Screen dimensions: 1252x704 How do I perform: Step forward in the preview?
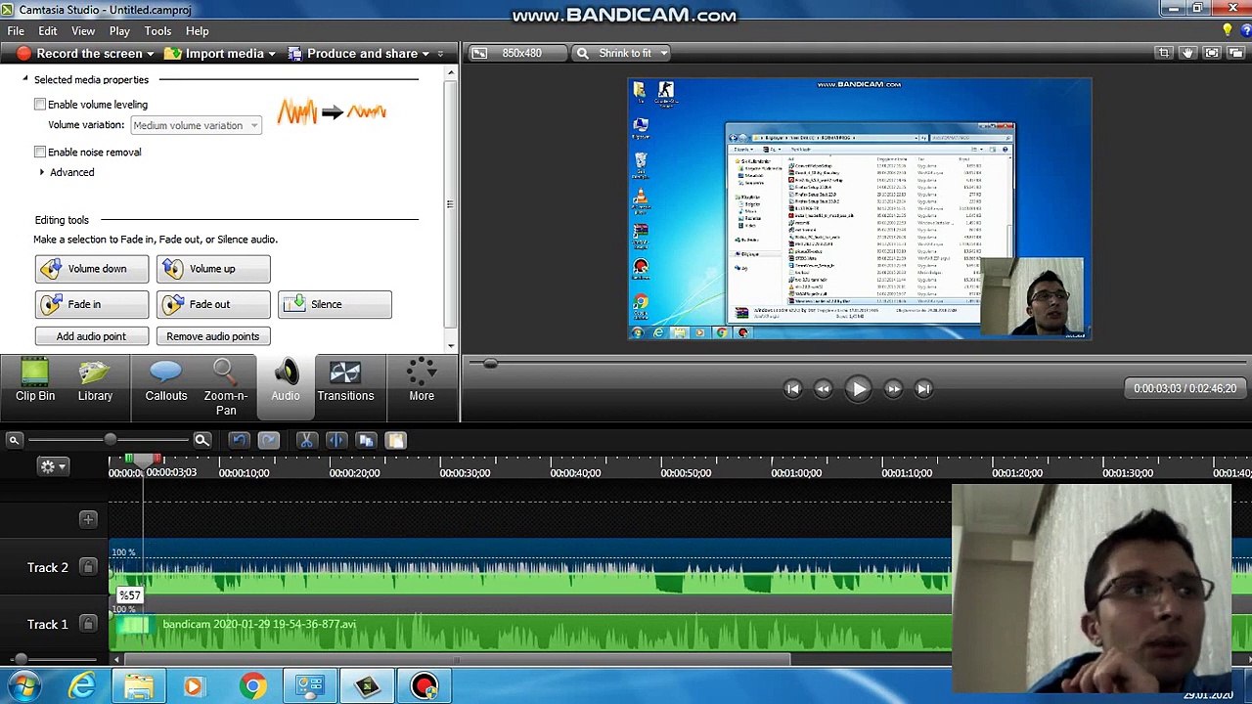[x=893, y=389]
